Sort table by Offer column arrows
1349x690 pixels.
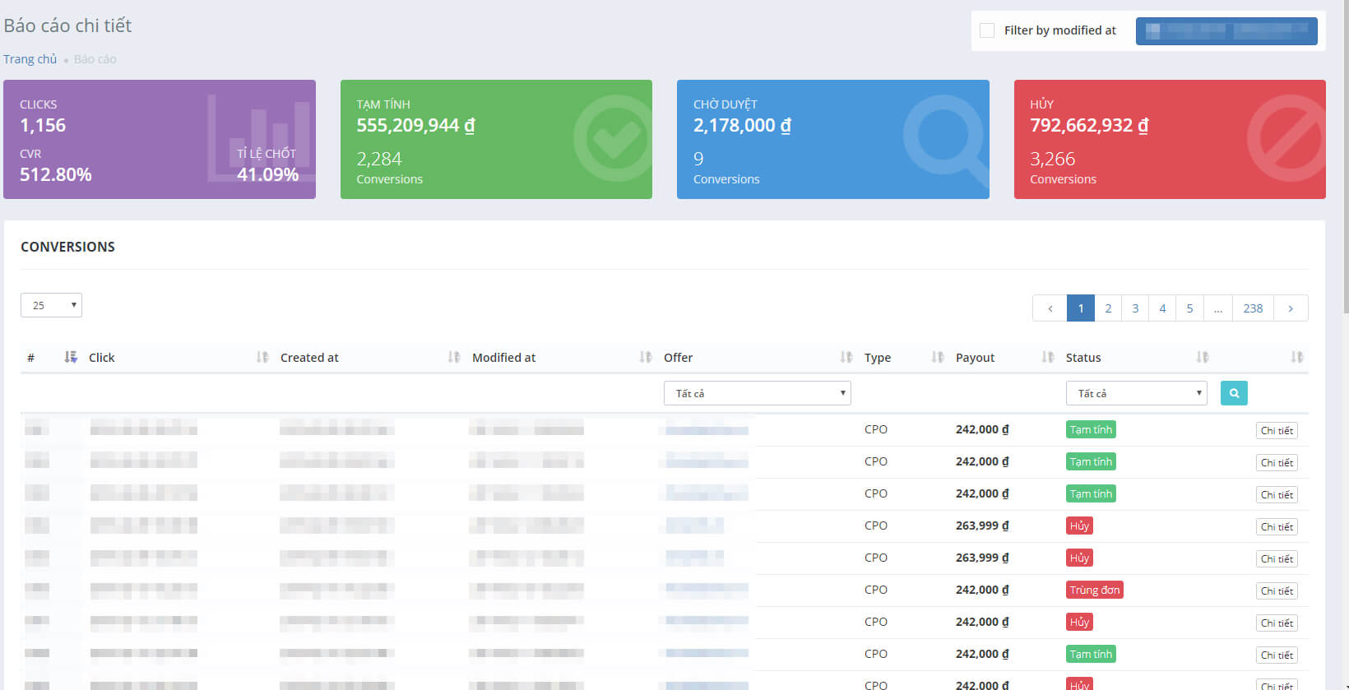click(x=846, y=357)
